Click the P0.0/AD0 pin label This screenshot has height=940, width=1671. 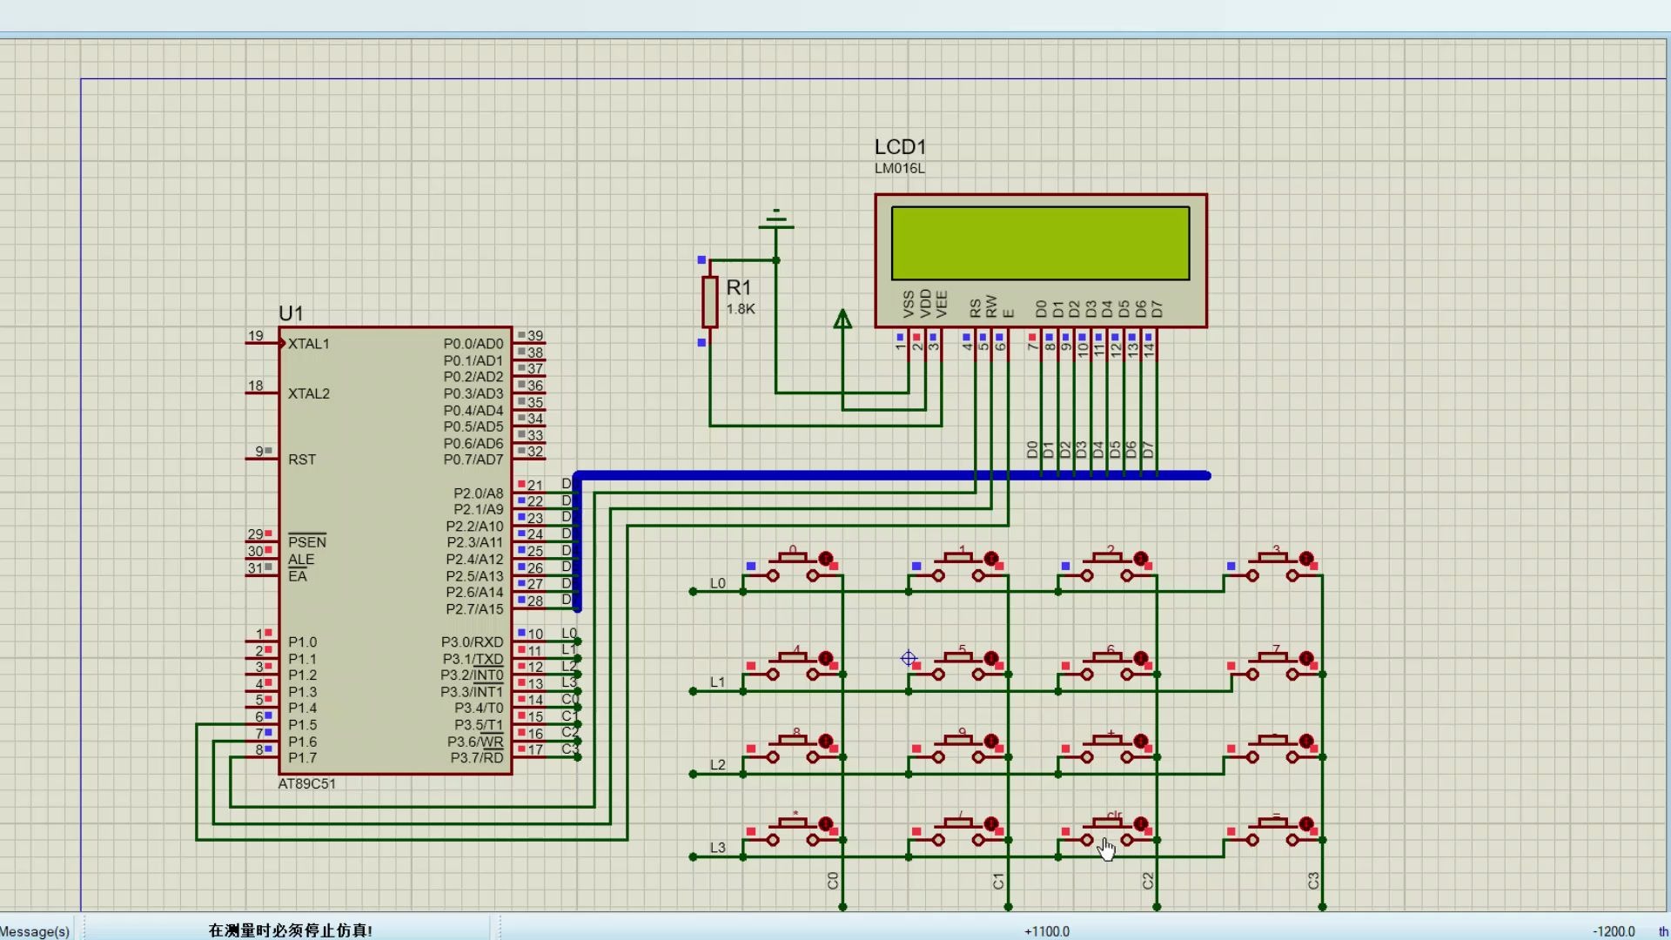click(473, 344)
